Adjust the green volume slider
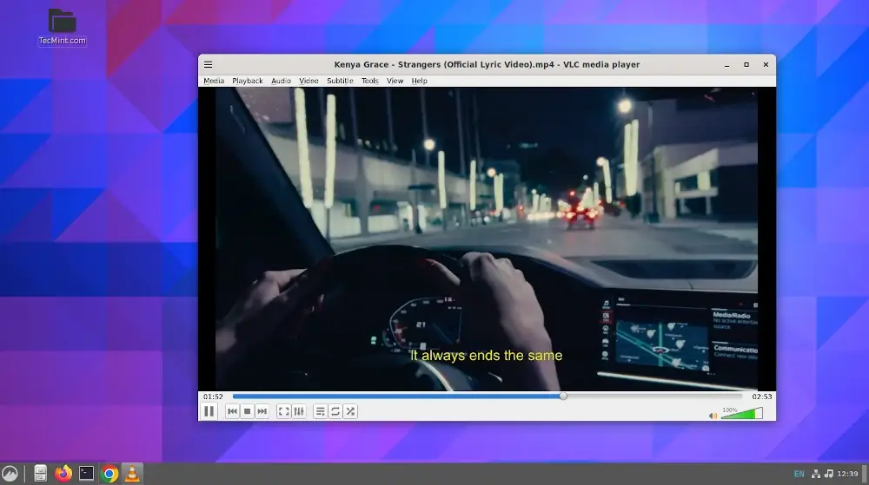869x485 pixels. [x=741, y=413]
